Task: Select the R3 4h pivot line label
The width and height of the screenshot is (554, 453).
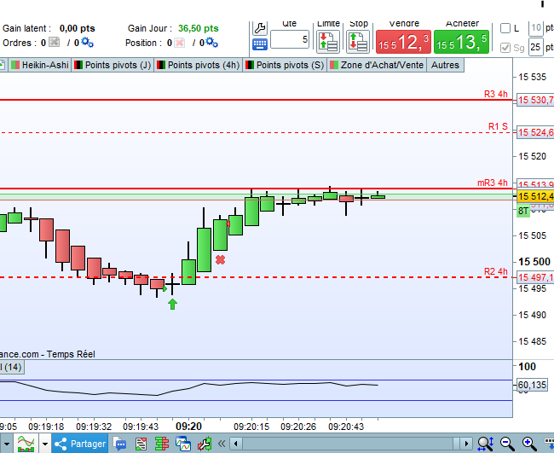Action: (x=496, y=94)
